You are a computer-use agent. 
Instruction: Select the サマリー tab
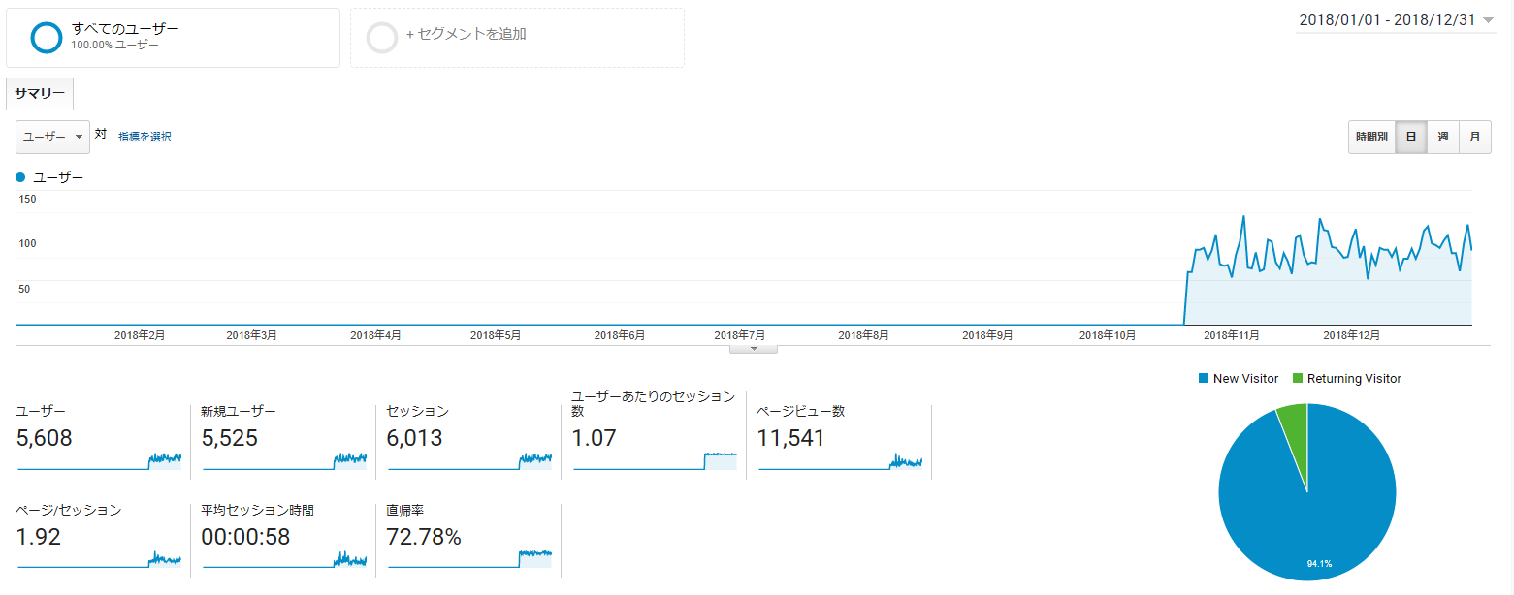(x=40, y=94)
